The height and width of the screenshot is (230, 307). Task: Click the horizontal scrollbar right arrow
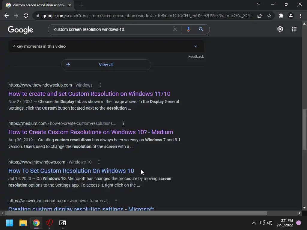[300, 213]
